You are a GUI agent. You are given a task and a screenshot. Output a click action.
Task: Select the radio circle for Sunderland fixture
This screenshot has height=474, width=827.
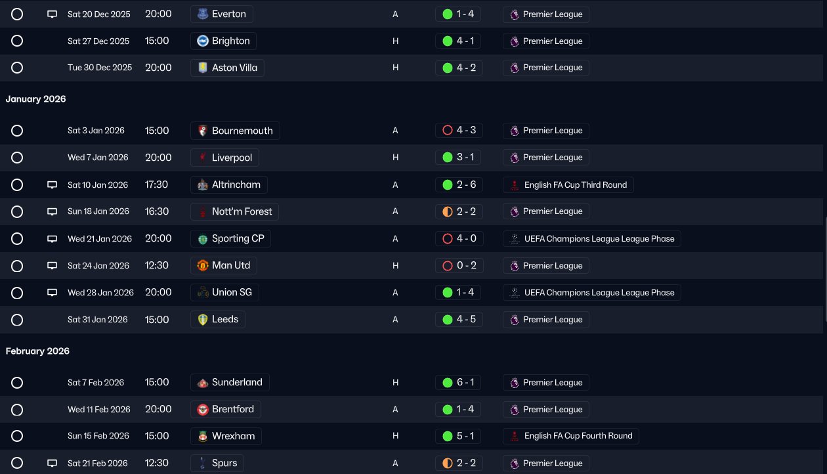point(17,383)
